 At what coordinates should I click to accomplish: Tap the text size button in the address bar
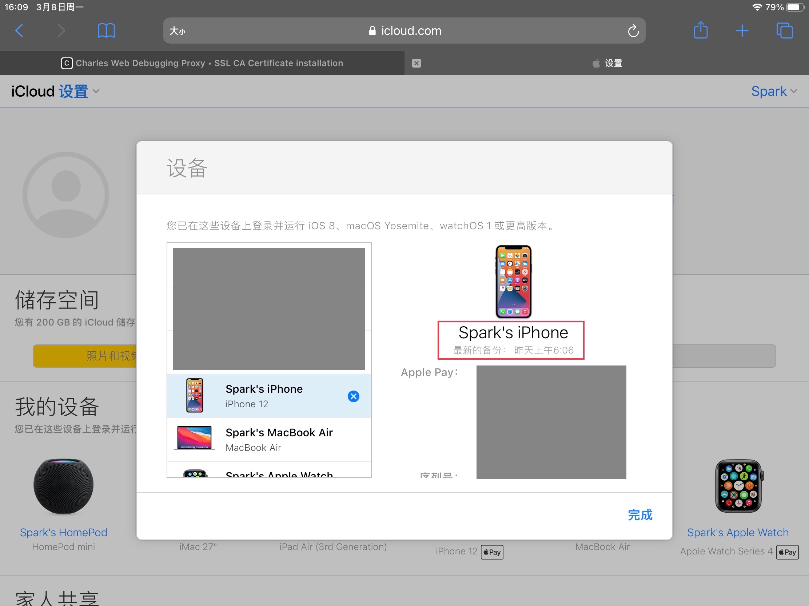(178, 31)
